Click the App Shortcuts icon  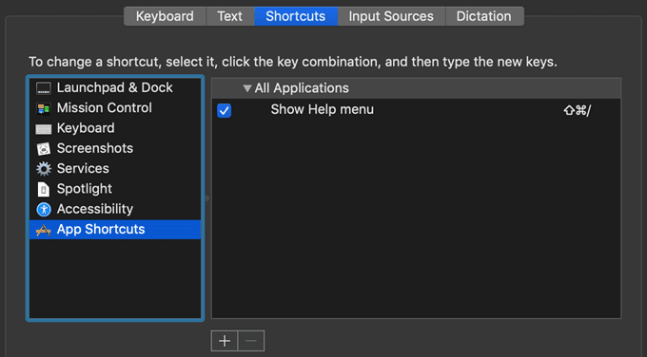(44, 230)
